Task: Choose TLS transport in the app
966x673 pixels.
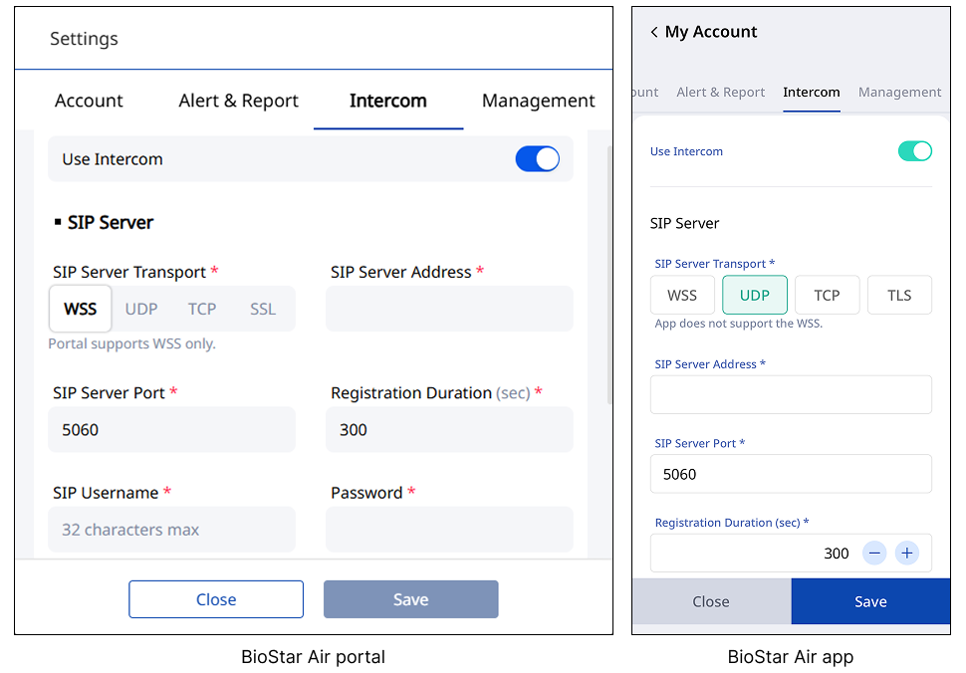Action: [x=899, y=296]
